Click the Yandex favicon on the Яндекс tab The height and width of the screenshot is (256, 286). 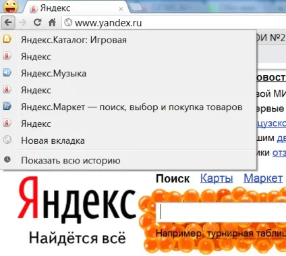[x=34, y=9]
